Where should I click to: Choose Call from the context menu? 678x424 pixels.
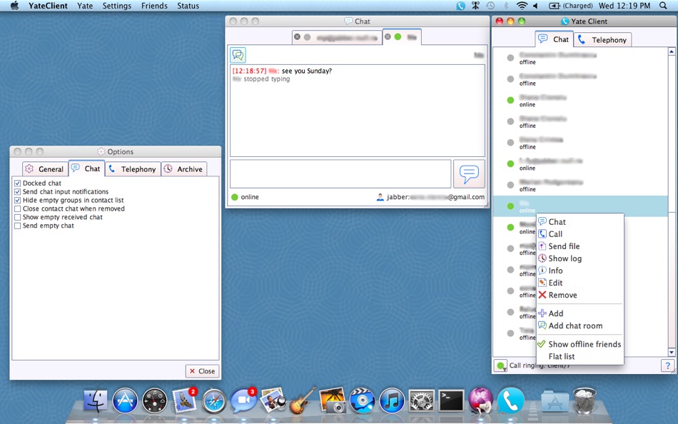click(580, 234)
